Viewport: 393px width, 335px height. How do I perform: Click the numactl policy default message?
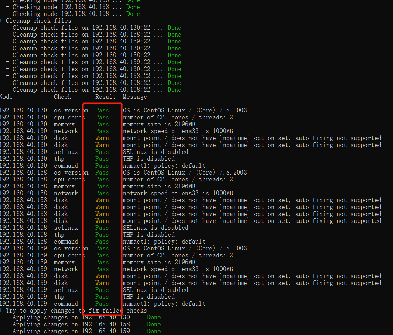tap(162, 165)
